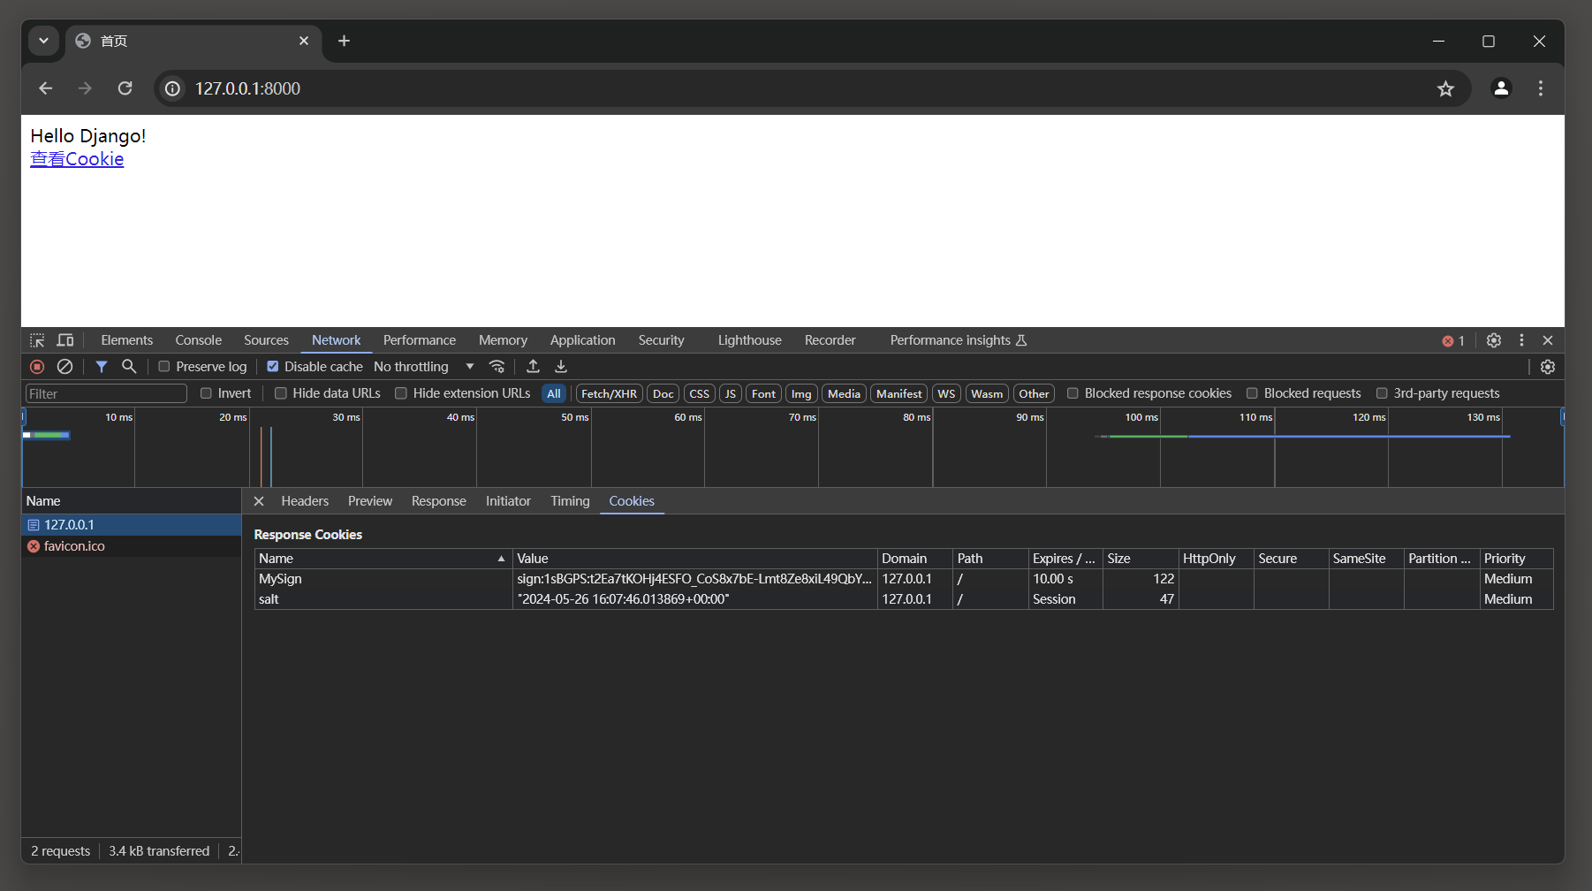Select the All request type filter

(x=554, y=393)
